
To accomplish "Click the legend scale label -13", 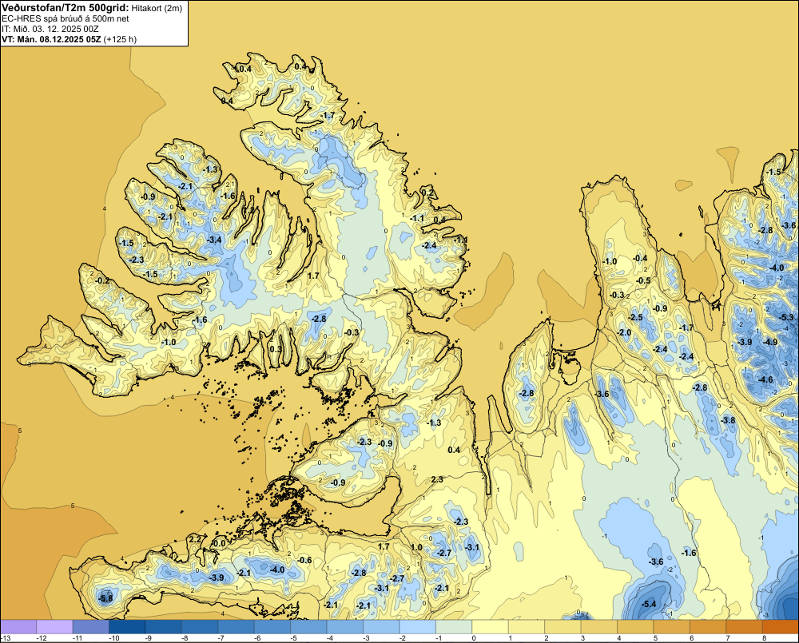I will coord(6,638).
